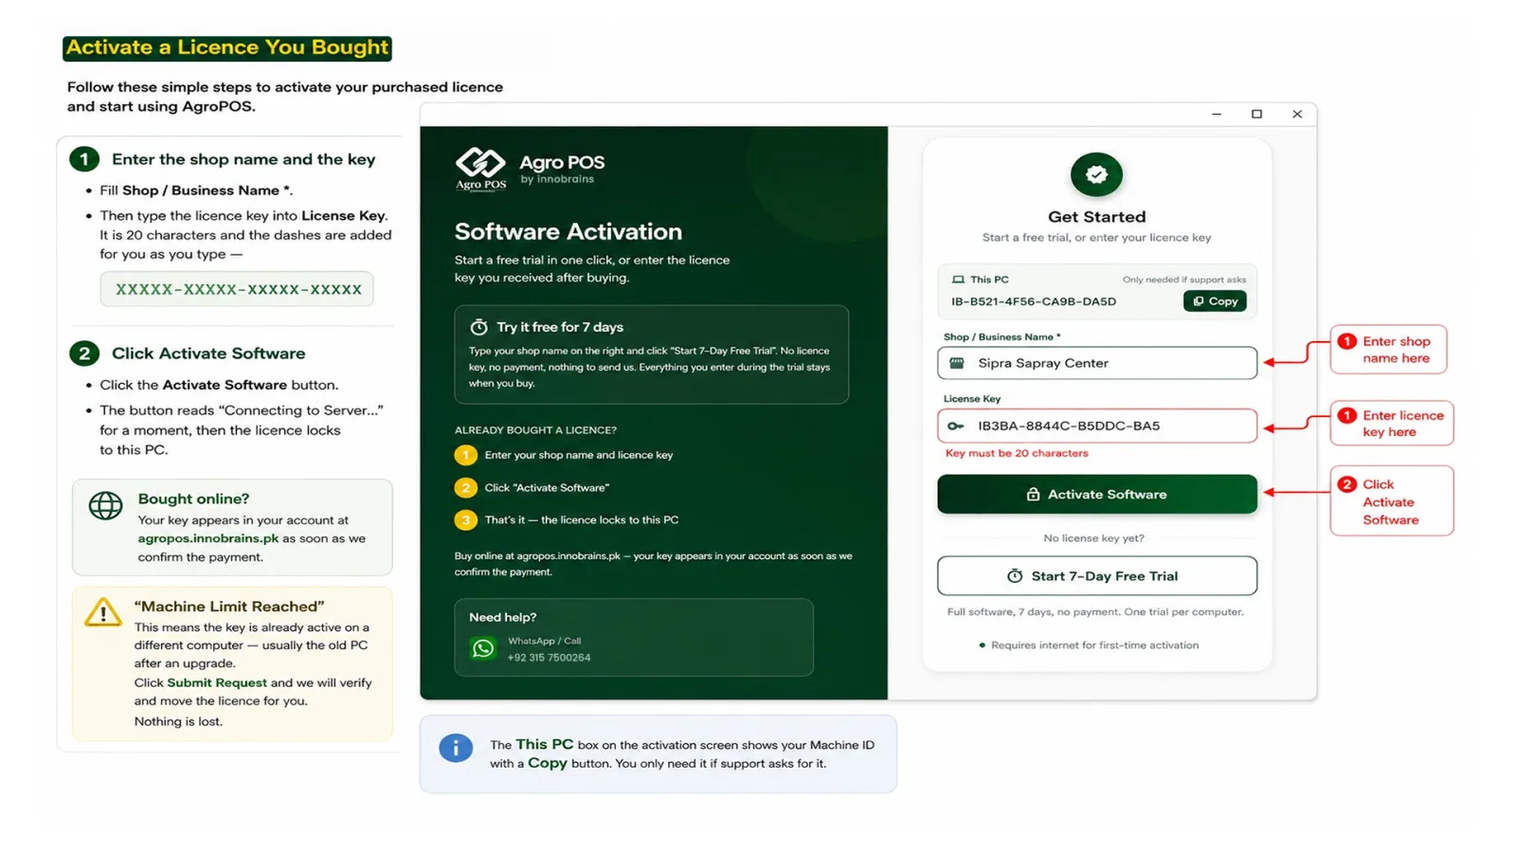Close the Agro POS activation window
The image size is (1516, 853).
tap(1297, 115)
